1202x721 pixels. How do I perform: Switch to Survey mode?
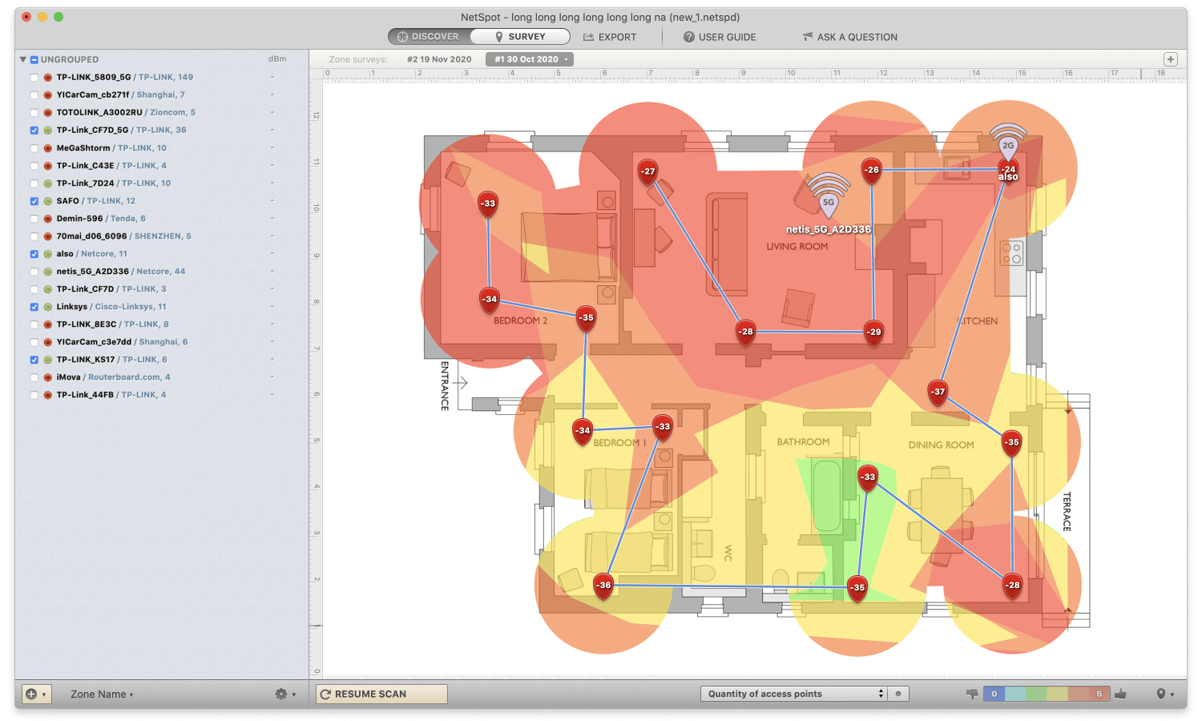coord(520,37)
